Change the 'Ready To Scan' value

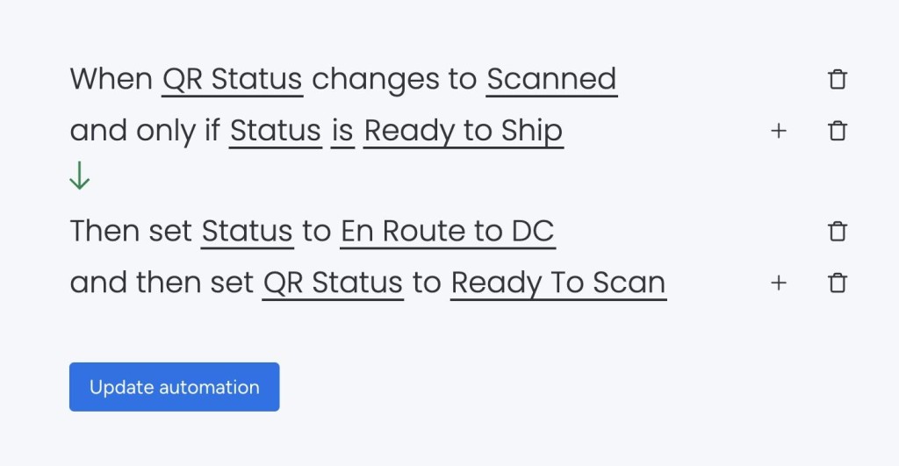pos(557,283)
